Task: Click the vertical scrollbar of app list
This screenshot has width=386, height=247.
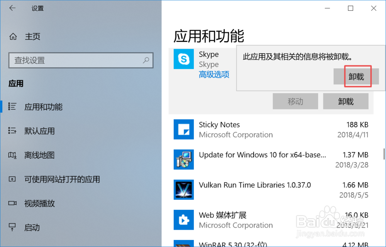Action: pyautogui.click(x=384, y=154)
